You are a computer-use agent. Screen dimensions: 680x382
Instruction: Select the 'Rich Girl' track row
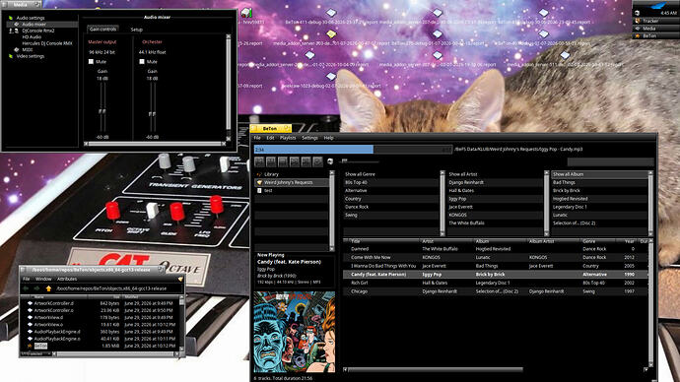(x=496, y=283)
